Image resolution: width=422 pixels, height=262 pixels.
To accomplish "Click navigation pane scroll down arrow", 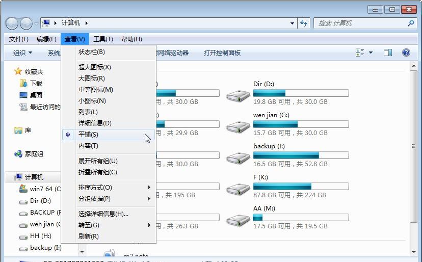I will [x=82, y=252].
